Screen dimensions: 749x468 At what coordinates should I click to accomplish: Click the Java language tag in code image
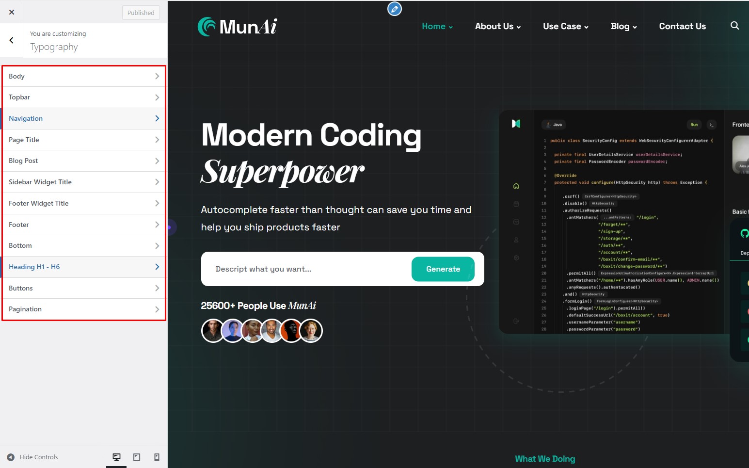(x=554, y=125)
